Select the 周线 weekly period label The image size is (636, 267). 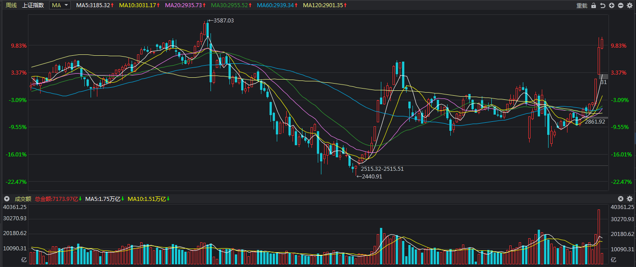(11, 5)
